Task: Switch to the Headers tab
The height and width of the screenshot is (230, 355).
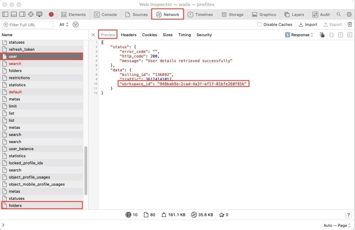Action: pos(128,35)
